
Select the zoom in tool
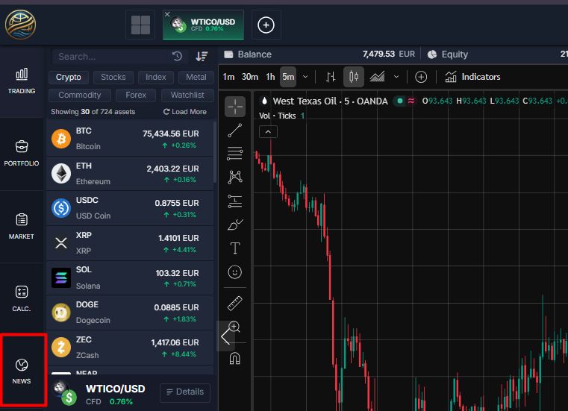[x=235, y=327]
